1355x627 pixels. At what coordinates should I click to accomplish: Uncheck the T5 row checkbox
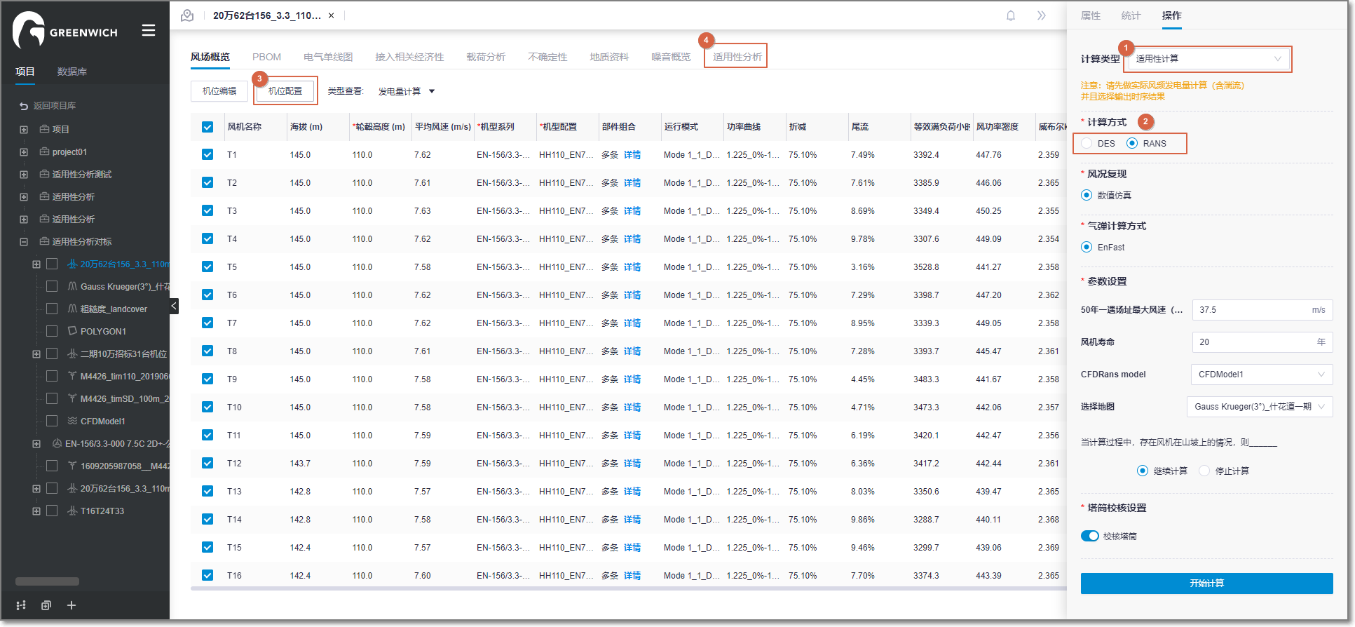[x=207, y=267]
